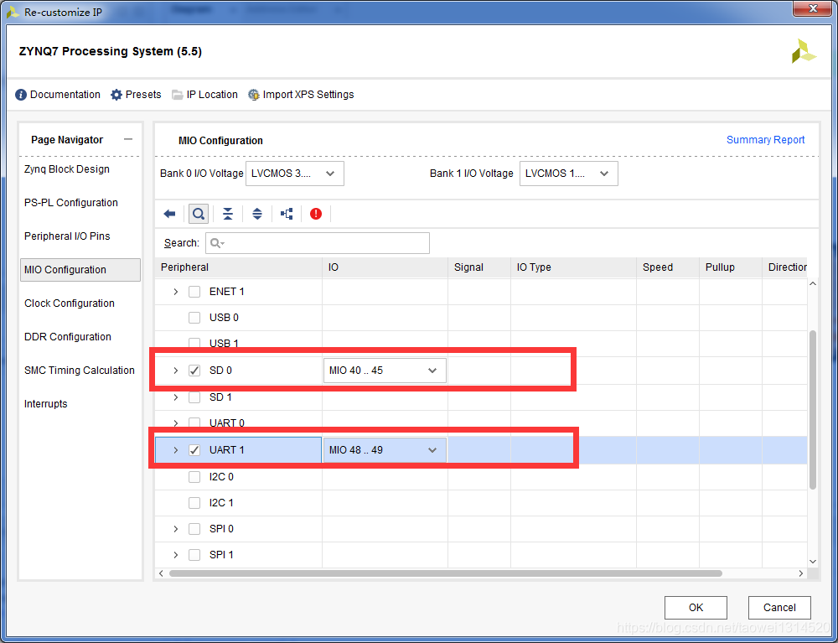The image size is (838, 643).
Task: Expand the ENET 1 row
Action: click(x=176, y=292)
